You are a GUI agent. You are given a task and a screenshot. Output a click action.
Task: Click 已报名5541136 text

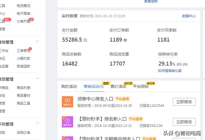[151, 126]
